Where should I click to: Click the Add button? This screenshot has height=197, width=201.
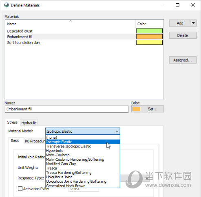click(x=180, y=23)
